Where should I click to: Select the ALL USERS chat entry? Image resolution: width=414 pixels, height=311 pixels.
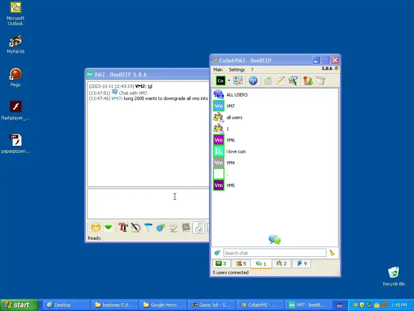pos(275,95)
